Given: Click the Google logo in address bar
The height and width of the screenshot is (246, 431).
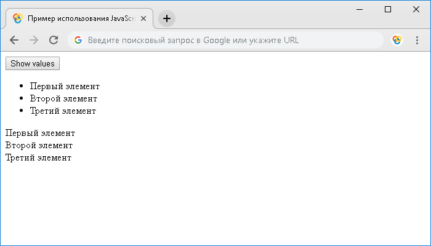Looking at the screenshot, I should tap(78, 40).
